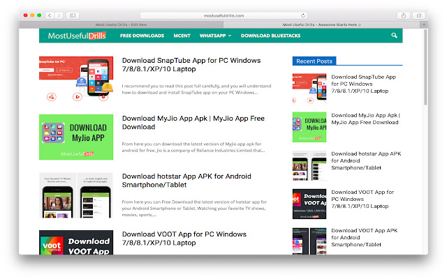Open the MCENT menu item
This screenshot has height=279, width=447.
[182, 36]
